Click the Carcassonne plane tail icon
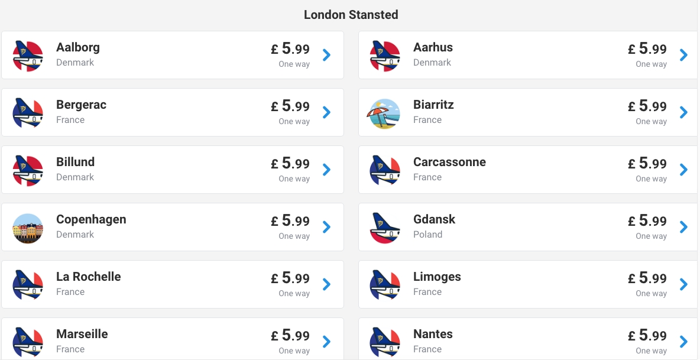 384,170
